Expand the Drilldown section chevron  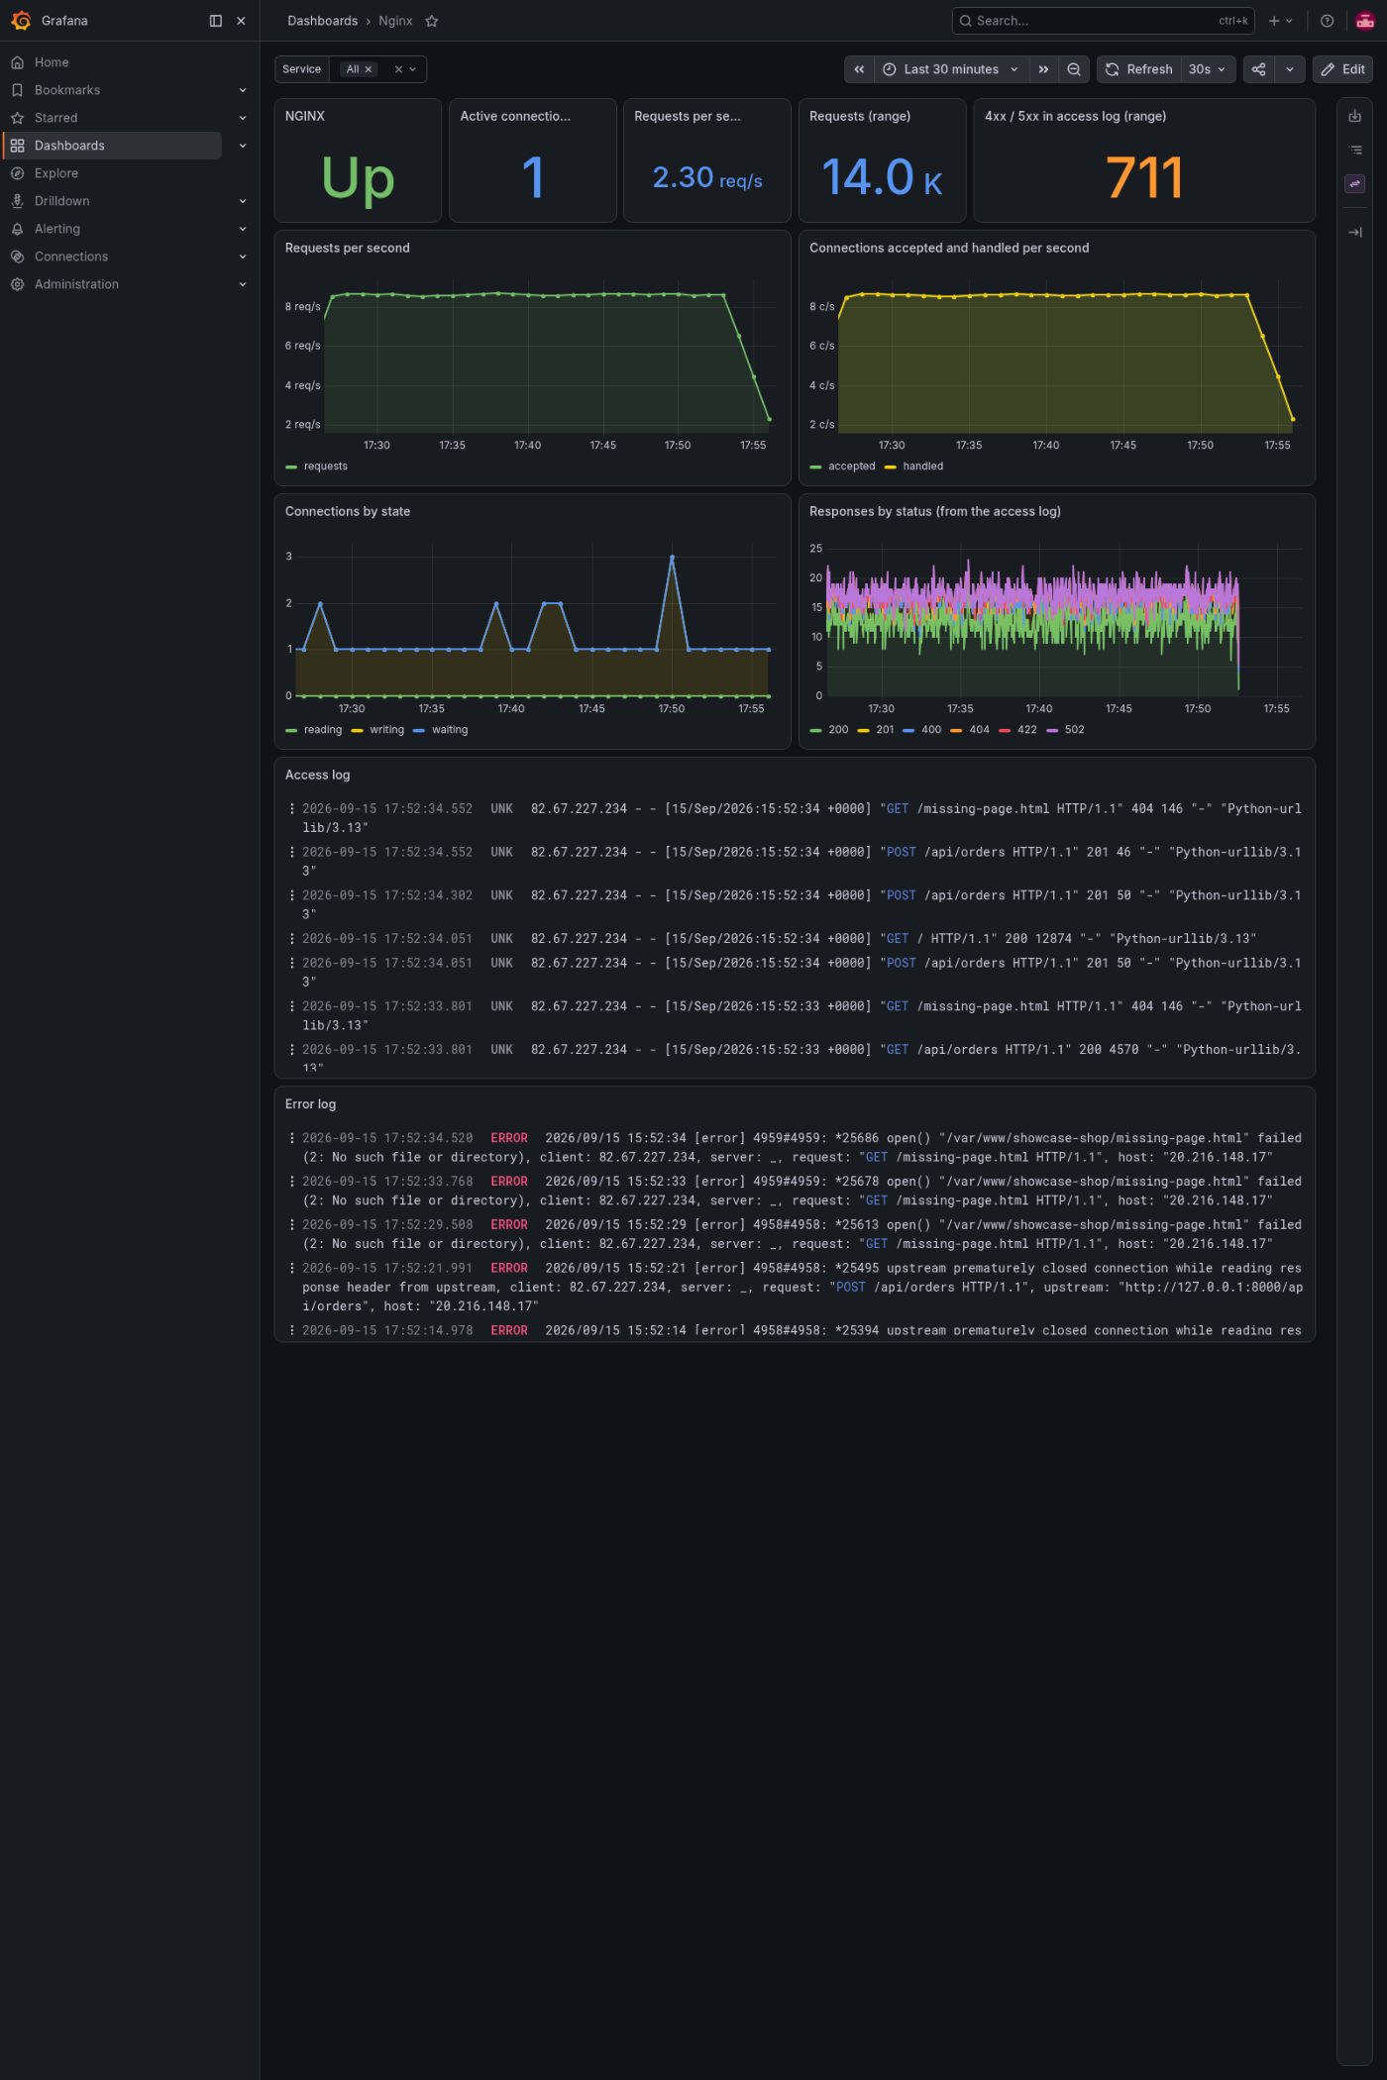(x=243, y=201)
